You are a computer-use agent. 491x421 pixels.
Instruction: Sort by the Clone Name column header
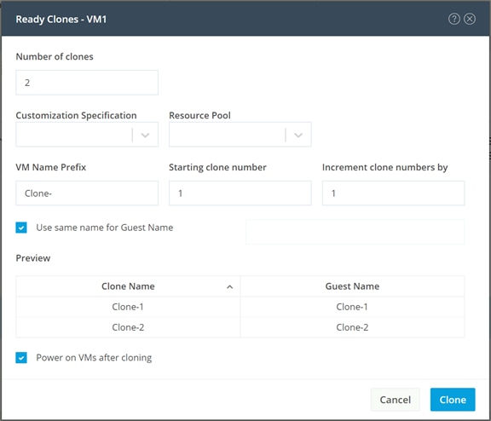click(128, 286)
